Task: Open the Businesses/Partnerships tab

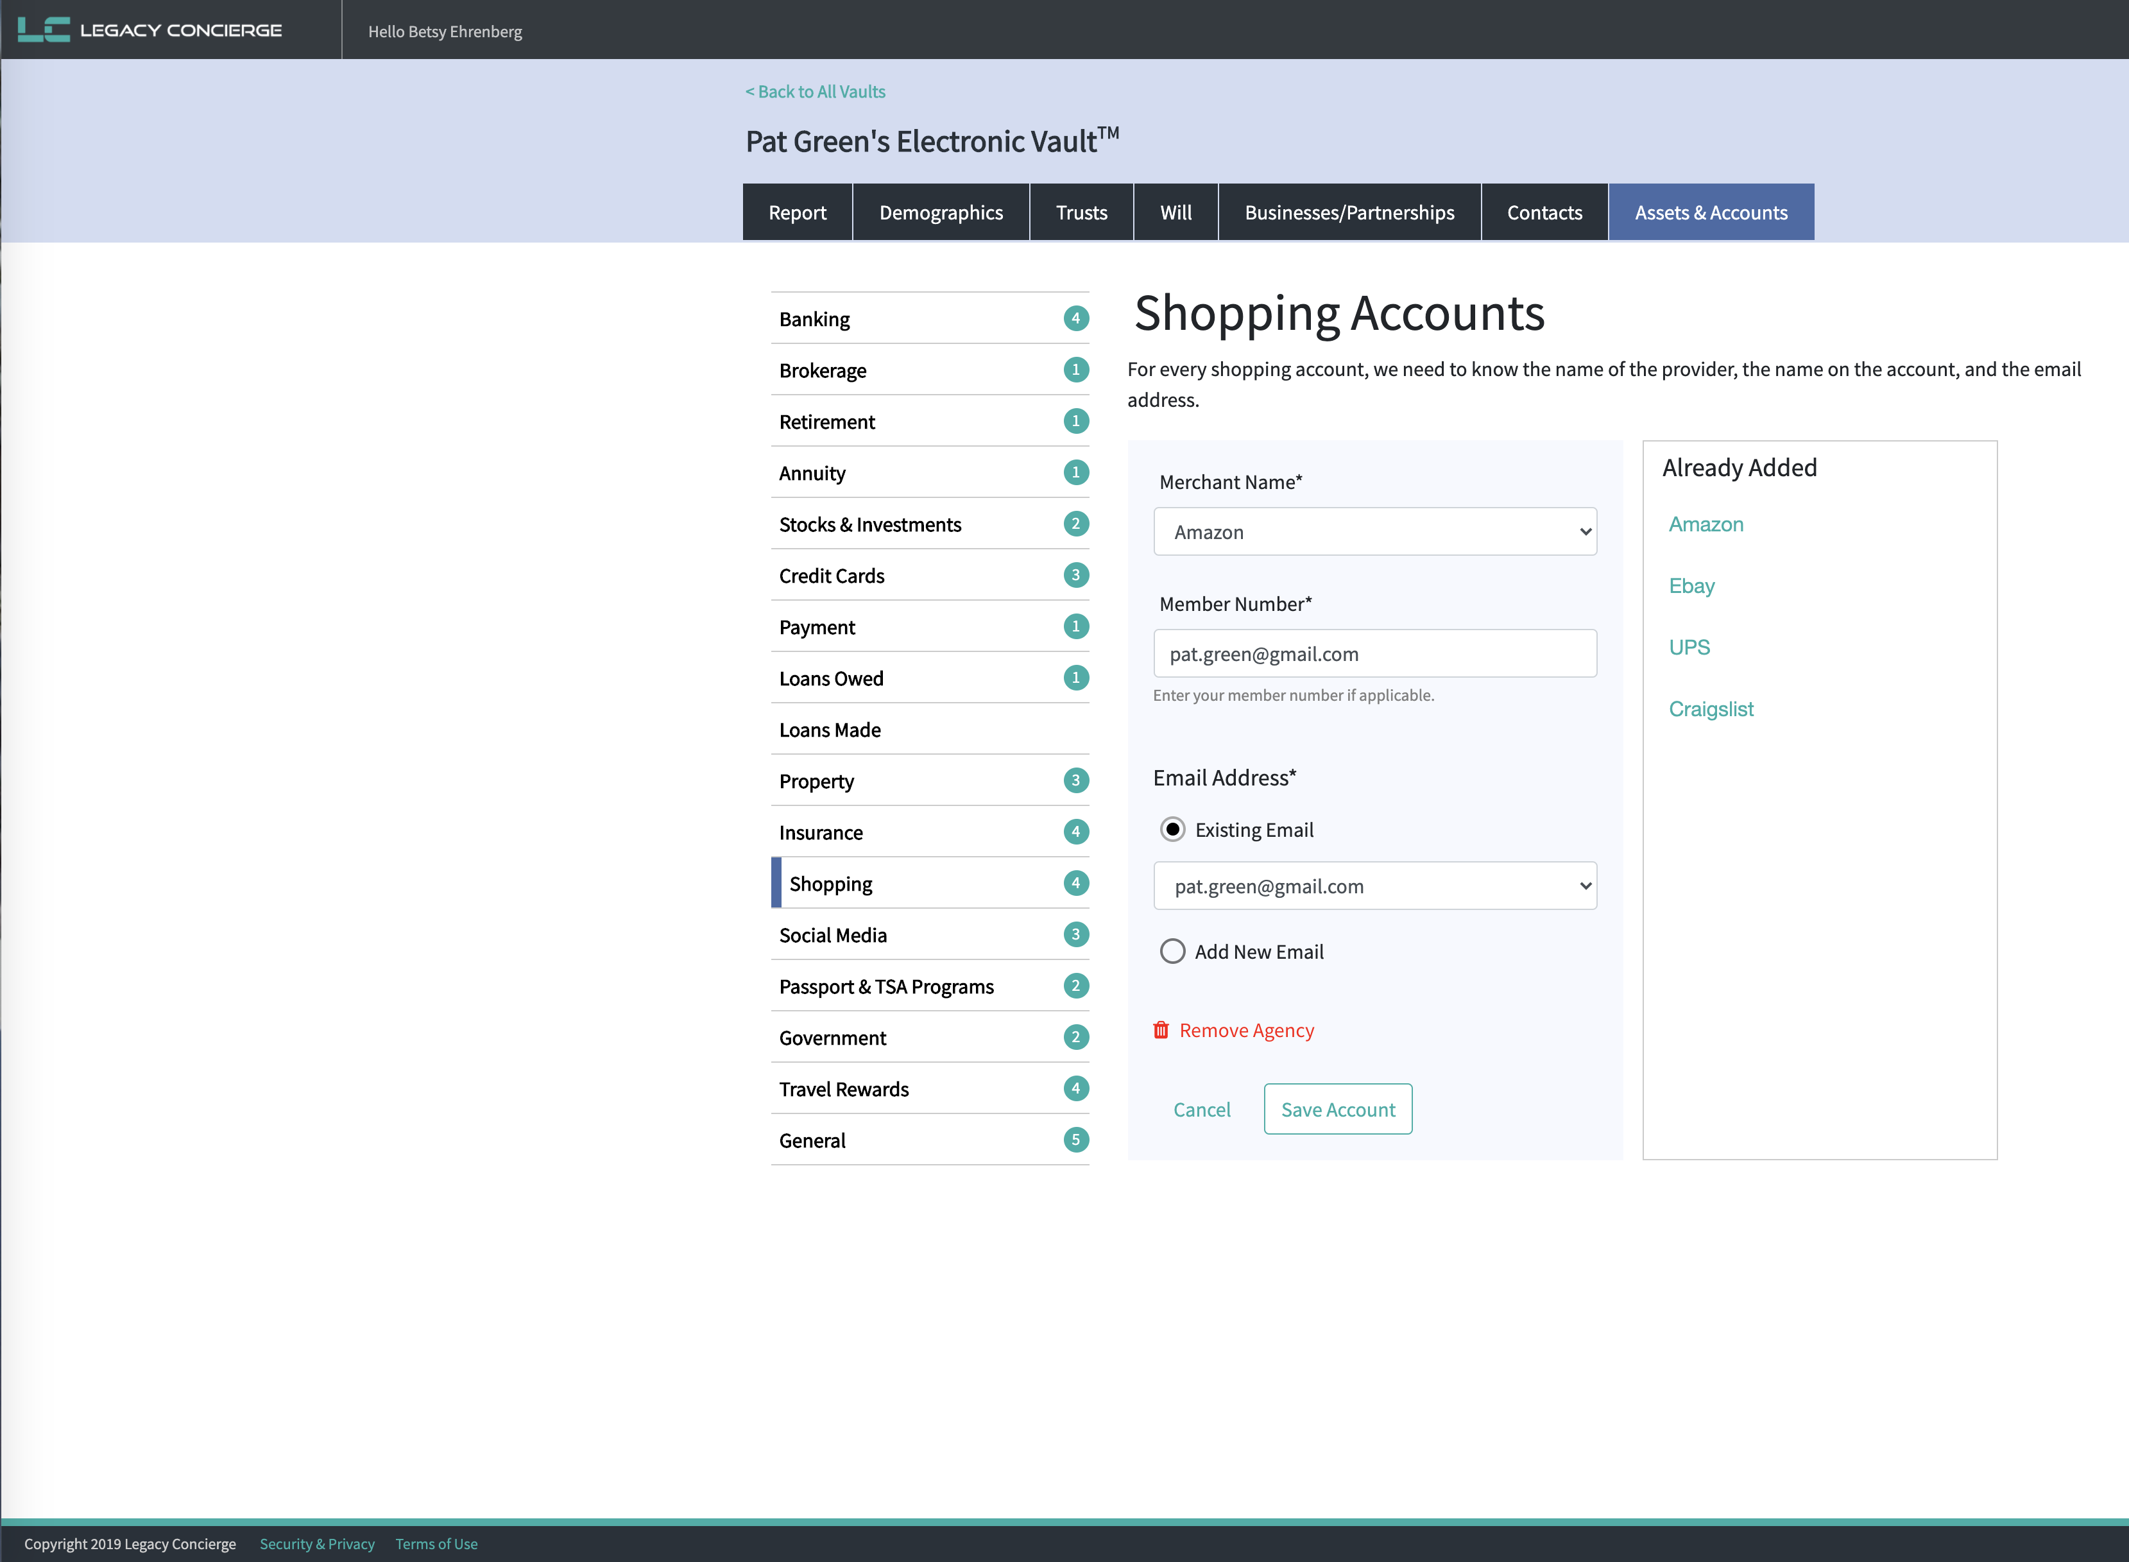Action: coord(1349,212)
